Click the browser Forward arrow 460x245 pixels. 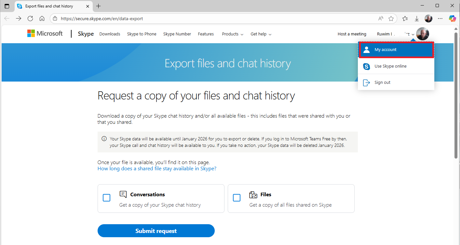pyautogui.click(x=19, y=19)
